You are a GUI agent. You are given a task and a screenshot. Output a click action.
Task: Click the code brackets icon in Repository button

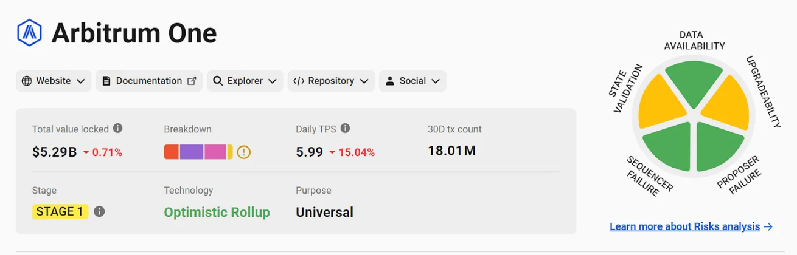point(298,81)
